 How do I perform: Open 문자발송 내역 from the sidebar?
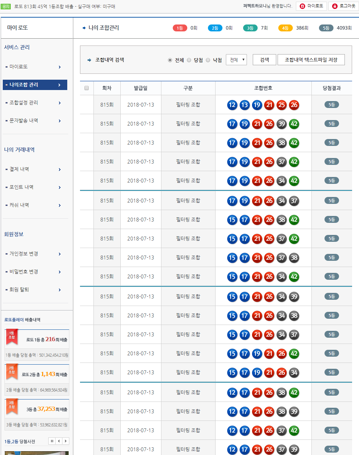pyautogui.click(x=24, y=120)
